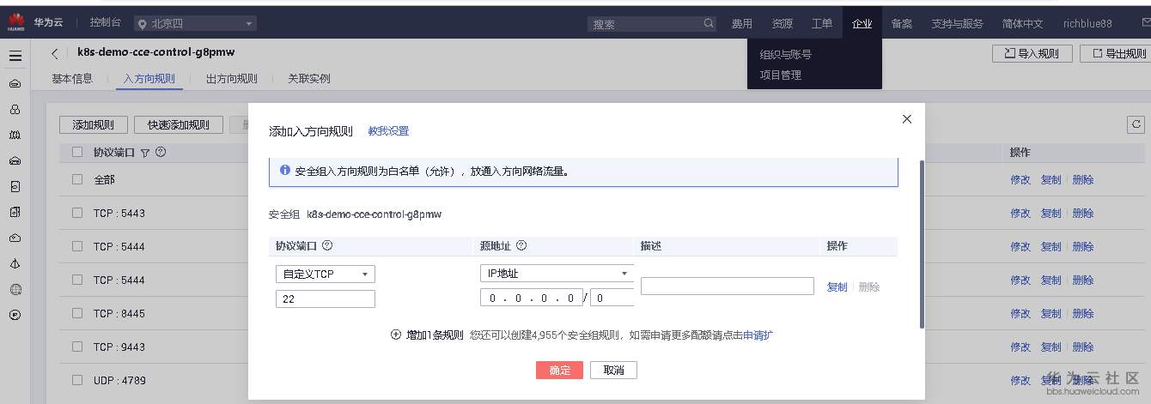Click the back arrow beside k8s-demo-cce-control-g8pmw
Screen dimensions: 1151x404
tap(55, 53)
